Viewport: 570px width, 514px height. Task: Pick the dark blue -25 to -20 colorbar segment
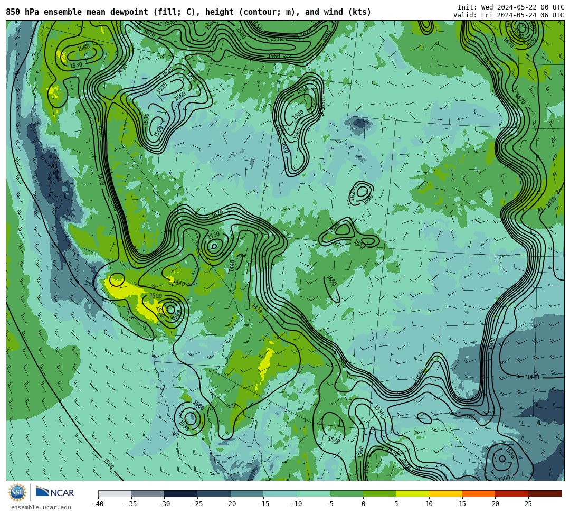214,493
